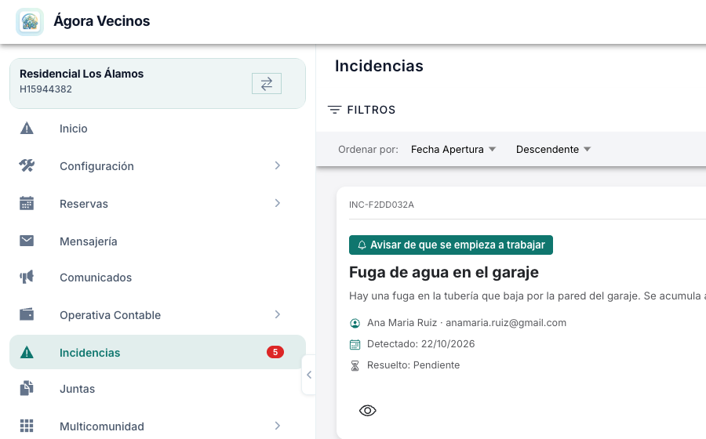Screen dimensions: 706x439
Task: Open Juntas in the sidebar menu
Action: click(158, 389)
